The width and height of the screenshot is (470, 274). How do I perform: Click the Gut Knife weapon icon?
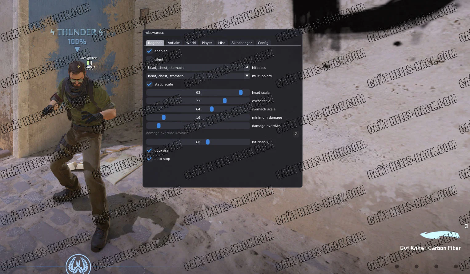click(440, 236)
